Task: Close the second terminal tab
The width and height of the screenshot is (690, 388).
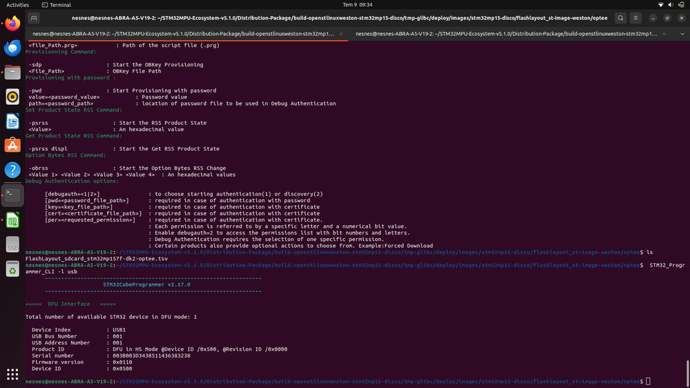Action: [664, 34]
